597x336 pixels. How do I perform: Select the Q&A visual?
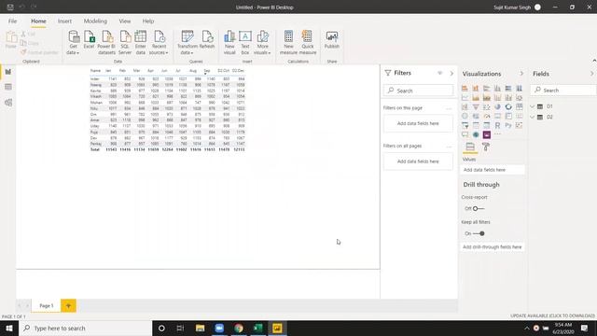465,134
